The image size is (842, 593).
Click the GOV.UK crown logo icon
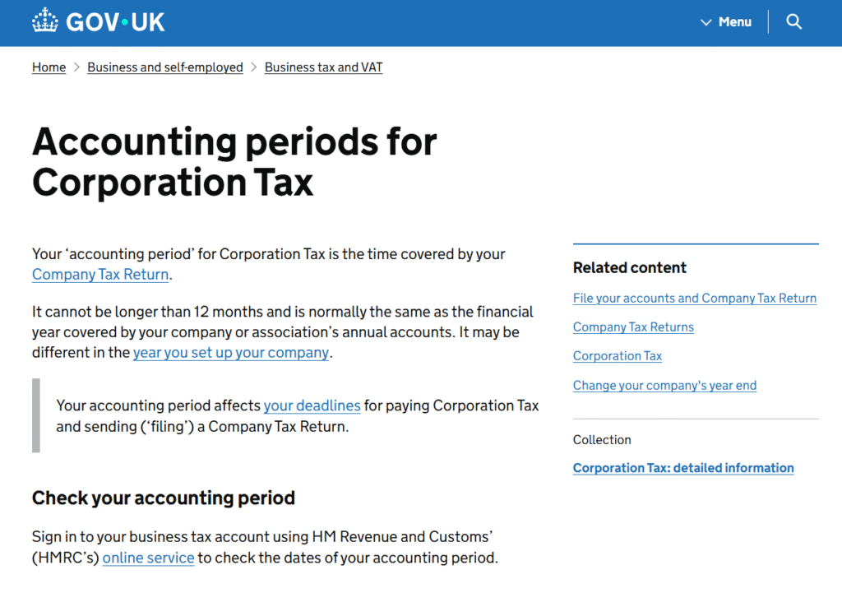click(x=45, y=21)
